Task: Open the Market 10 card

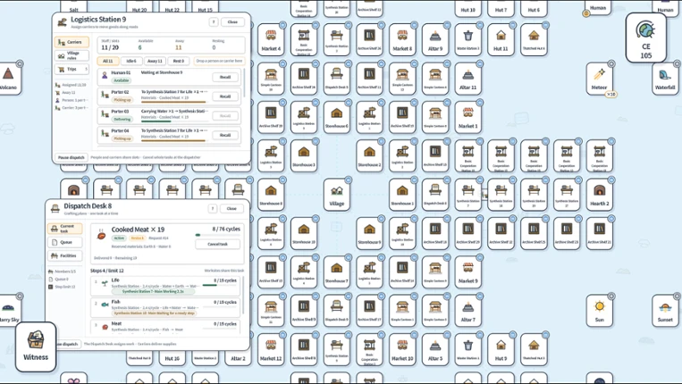Action: [x=402, y=349]
